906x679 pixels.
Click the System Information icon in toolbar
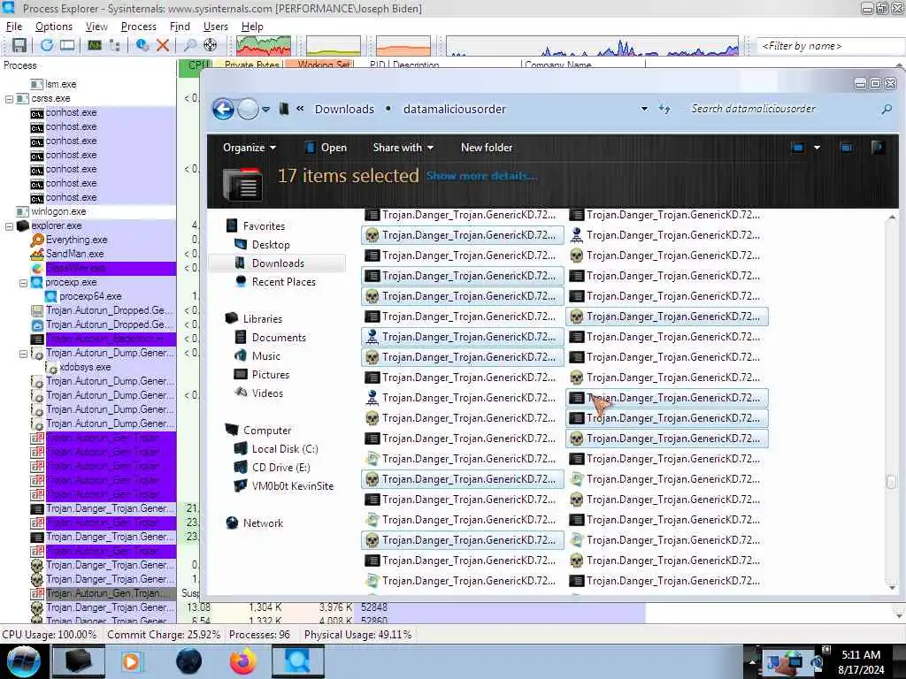point(95,45)
